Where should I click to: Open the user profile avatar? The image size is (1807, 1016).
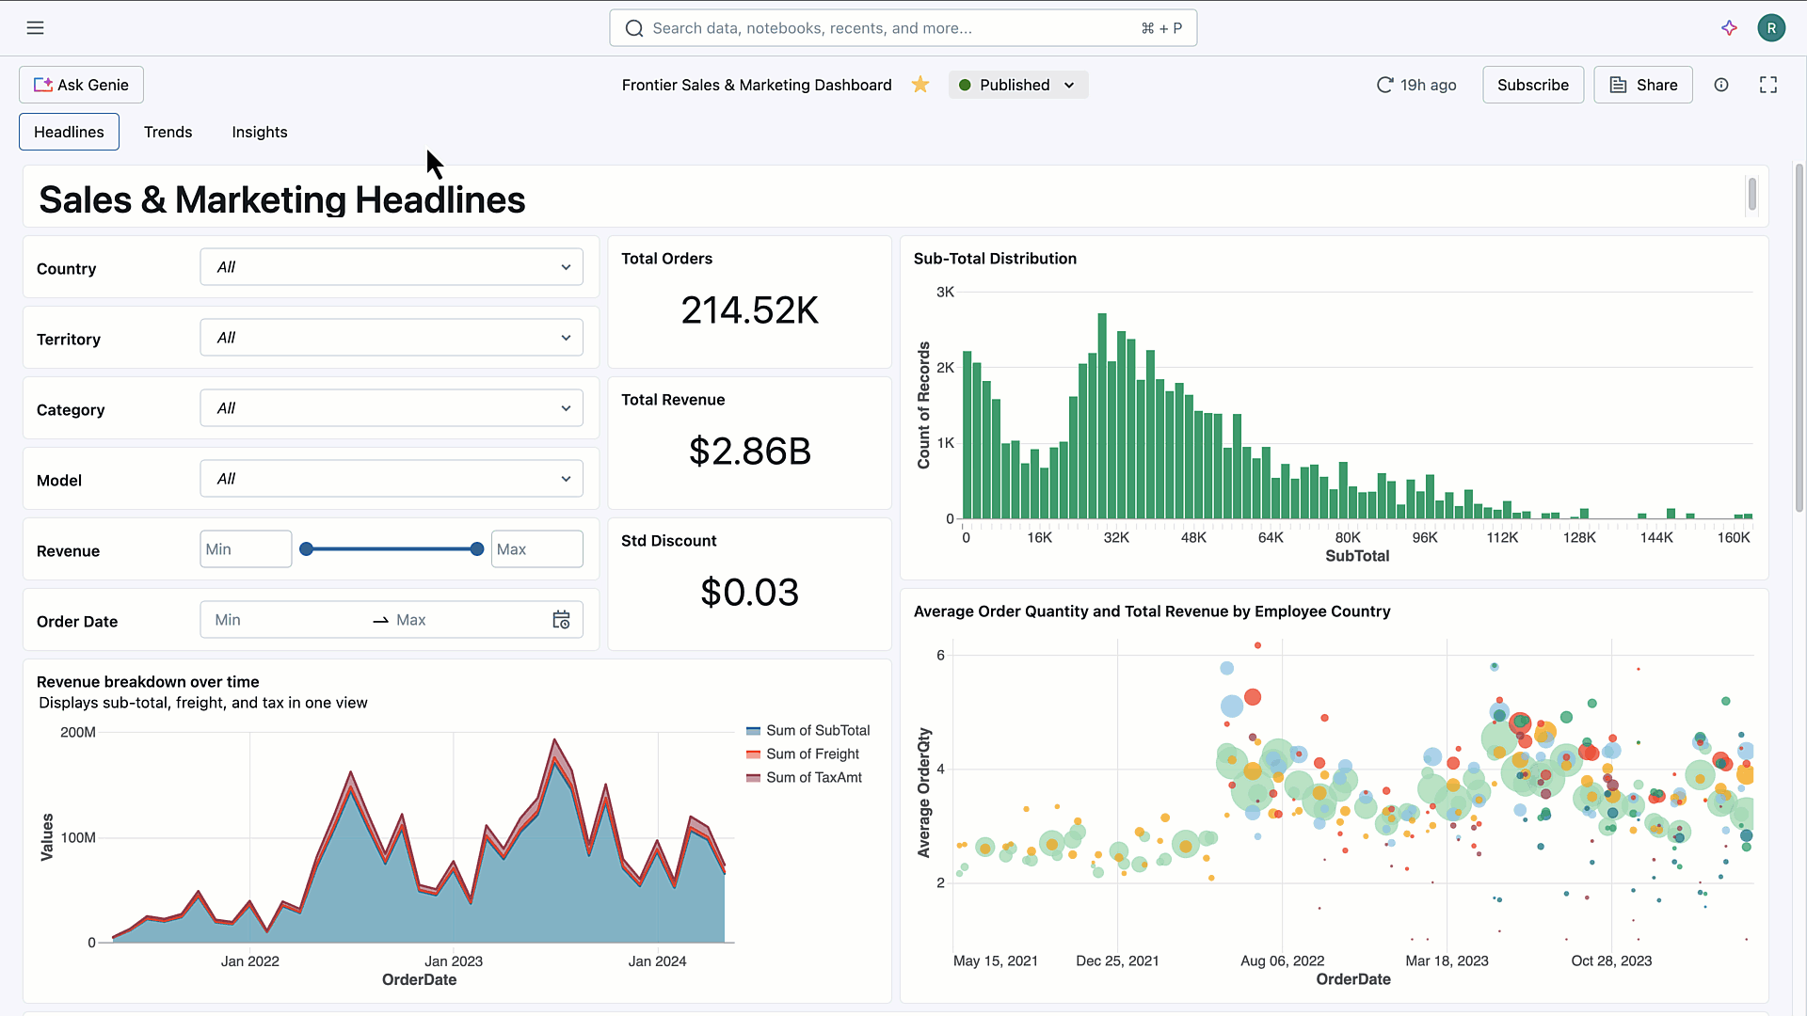(1770, 28)
